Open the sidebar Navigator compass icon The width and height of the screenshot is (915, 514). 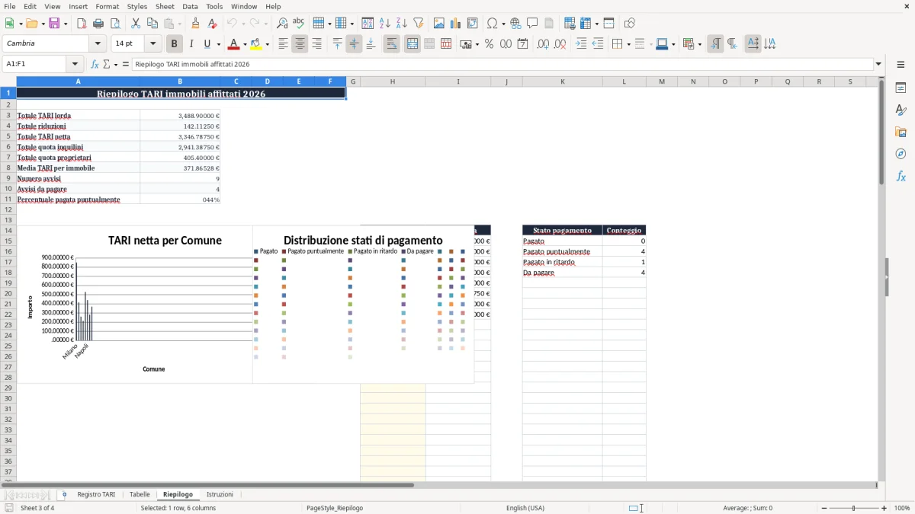click(901, 154)
